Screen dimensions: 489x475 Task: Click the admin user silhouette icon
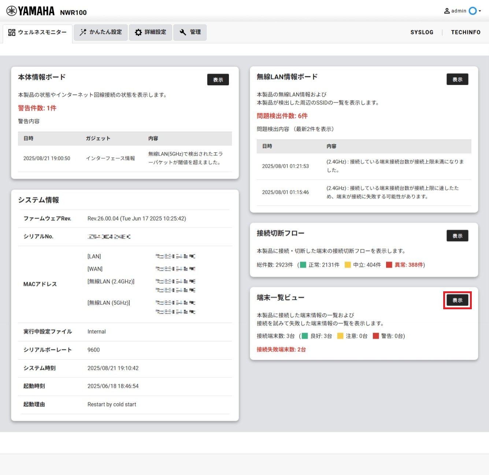click(446, 11)
